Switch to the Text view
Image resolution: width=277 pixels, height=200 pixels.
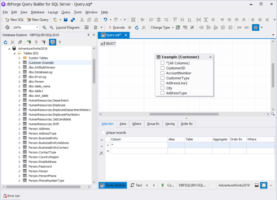(136, 185)
